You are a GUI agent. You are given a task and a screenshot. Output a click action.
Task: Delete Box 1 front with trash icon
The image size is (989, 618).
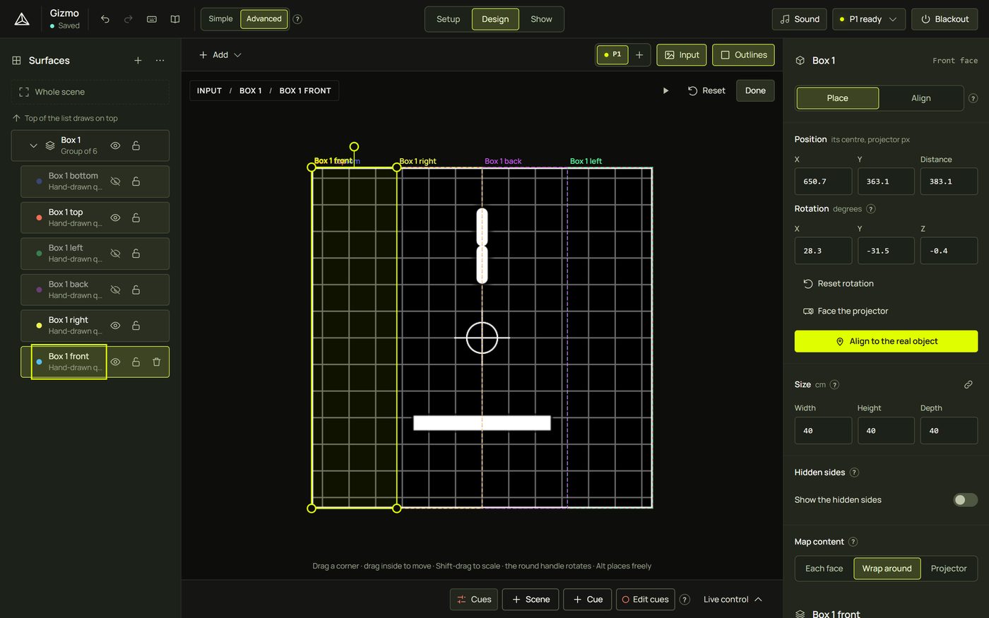(x=157, y=362)
